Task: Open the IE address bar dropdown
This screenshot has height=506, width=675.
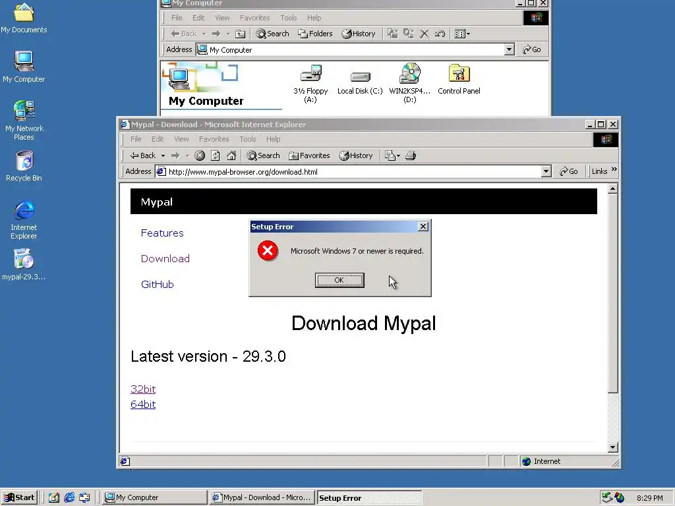Action: point(546,172)
